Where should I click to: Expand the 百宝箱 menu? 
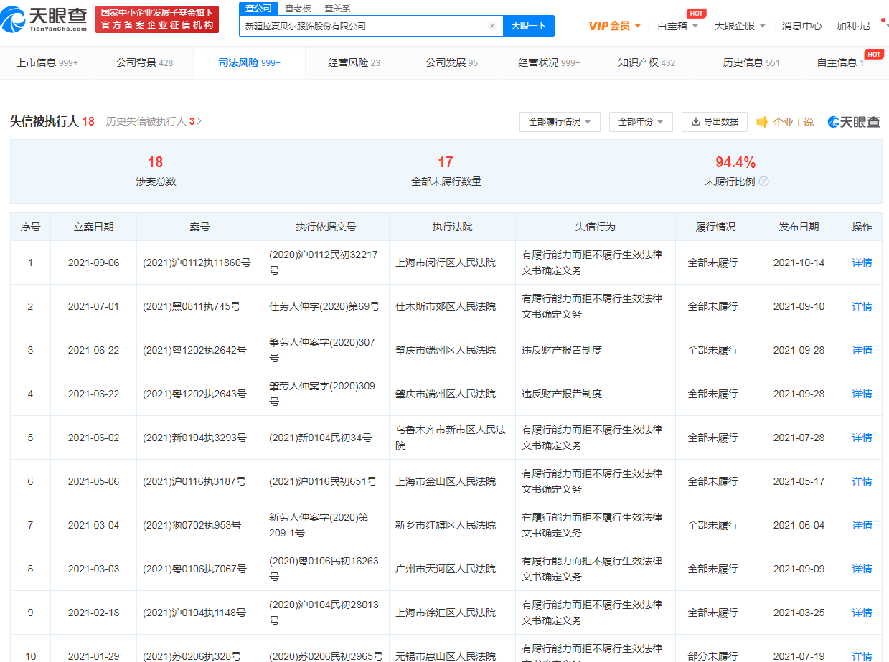point(677,26)
